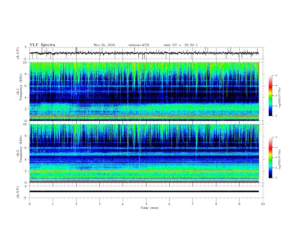Screen dimensions: 296x229
Task: Click the ch.2 spectrogram color bar
Action: (x=271, y=158)
